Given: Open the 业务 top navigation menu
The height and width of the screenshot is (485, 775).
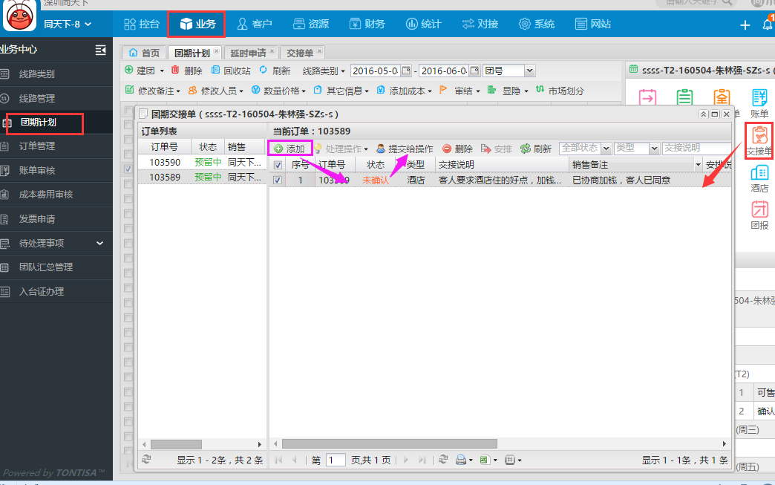Looking at the screenshot, I should 197,24.
